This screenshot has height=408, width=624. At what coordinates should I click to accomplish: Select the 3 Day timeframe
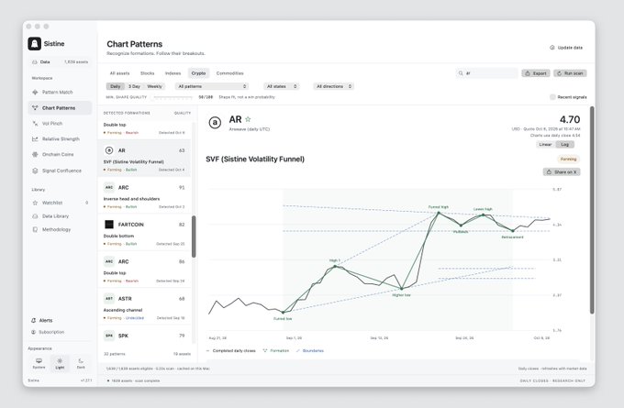coord(134,86)
